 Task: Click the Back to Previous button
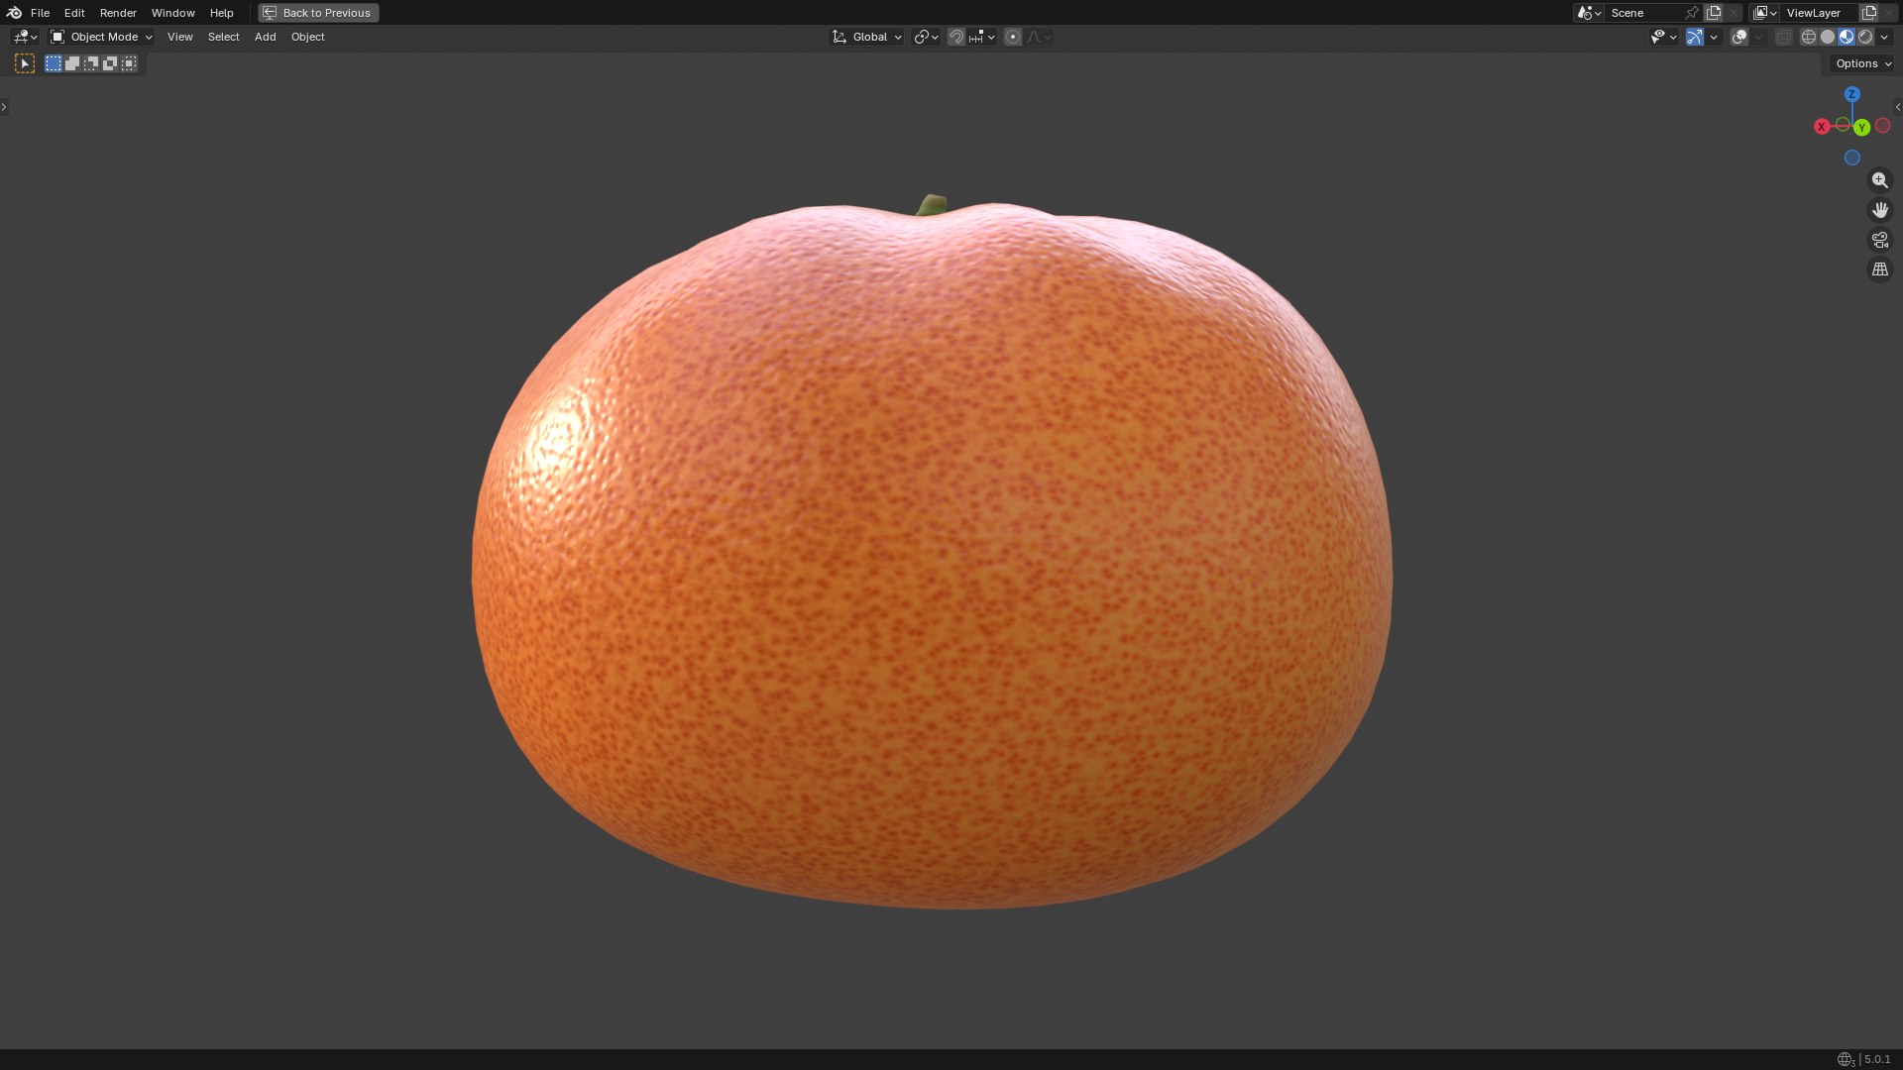[318, 13]
